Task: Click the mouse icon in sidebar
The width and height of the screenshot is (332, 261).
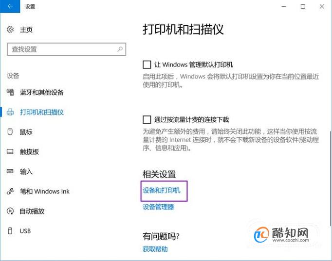Action: point(10,131)
